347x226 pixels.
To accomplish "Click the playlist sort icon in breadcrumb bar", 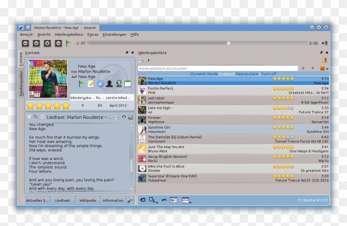I will (141, 60).
